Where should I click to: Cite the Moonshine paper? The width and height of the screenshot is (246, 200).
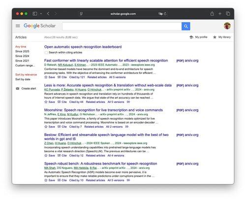click(x=62, y=127)
